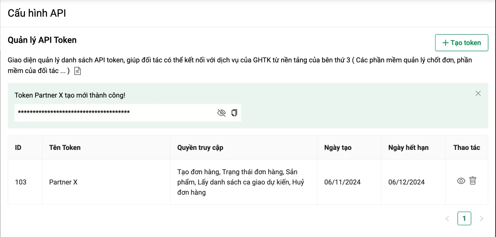This screenshot has width=496, height=237.
Task: Click the masked token input field
Action: (128, 112)
